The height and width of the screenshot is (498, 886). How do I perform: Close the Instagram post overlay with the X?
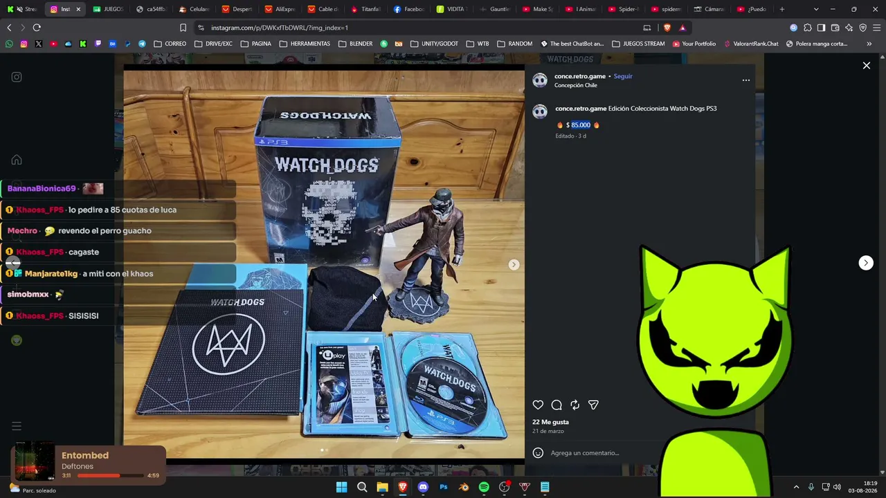[866, 66]
